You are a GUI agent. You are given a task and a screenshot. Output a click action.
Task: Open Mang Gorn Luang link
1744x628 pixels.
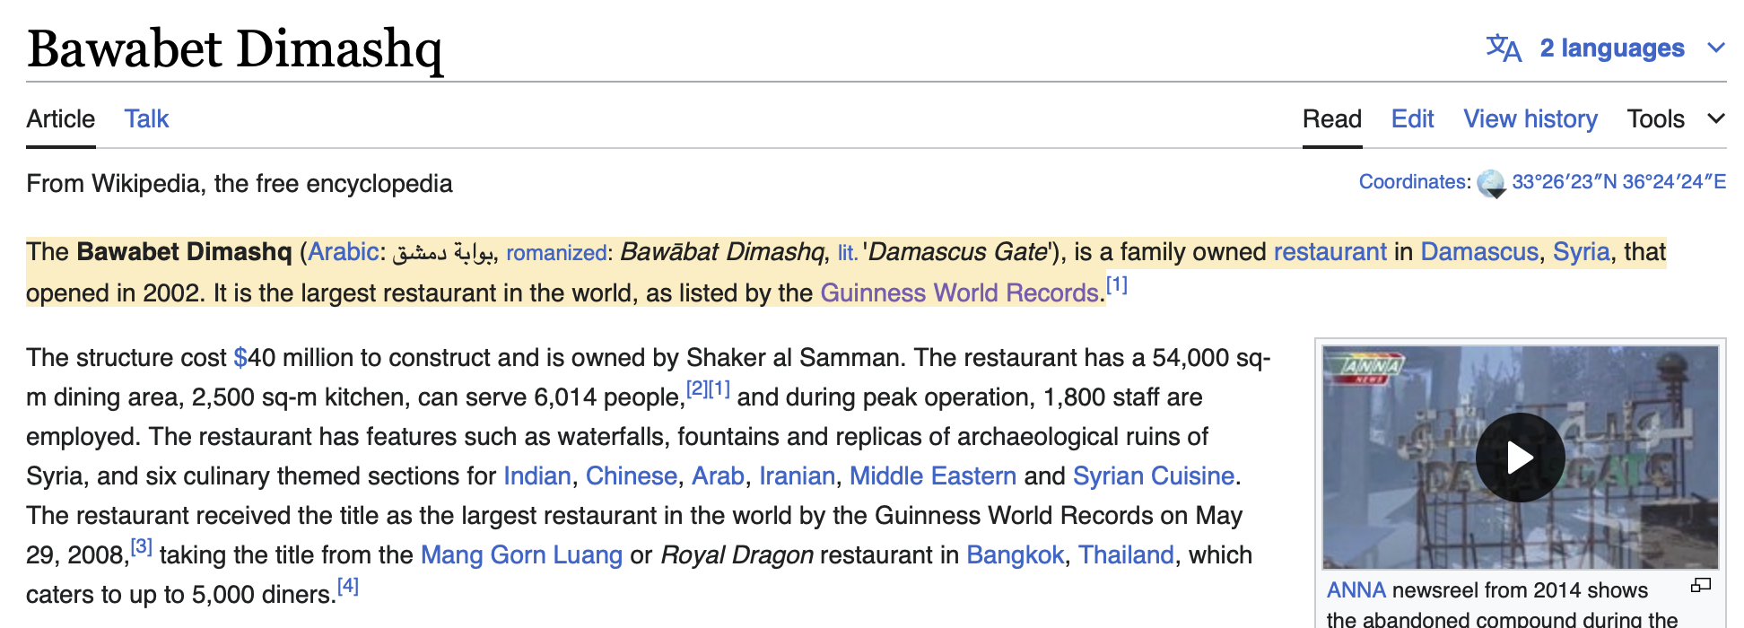521,555
